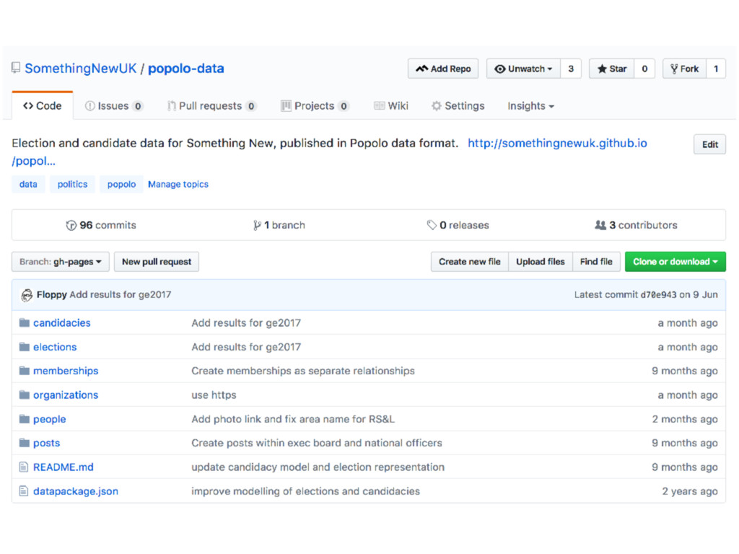The height and width of the screenshot is (554, 739).
Task: Open the popolo-data repository link
Action: tap(185, 69)
